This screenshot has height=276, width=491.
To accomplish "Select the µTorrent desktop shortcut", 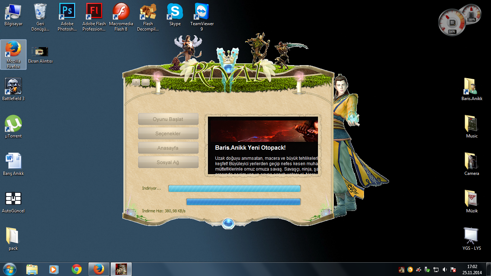I will [13, 127].
